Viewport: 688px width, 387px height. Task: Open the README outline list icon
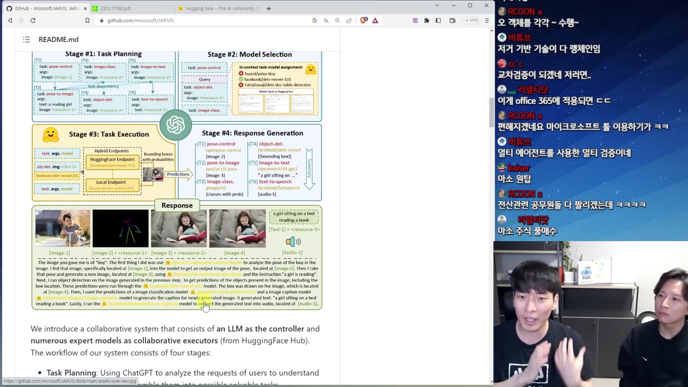click(x=27, y=39)
